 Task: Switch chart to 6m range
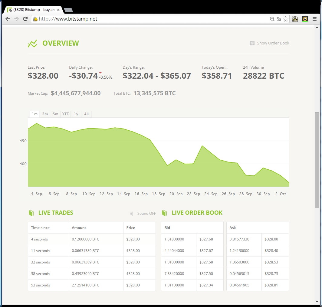click(x=55, y=114)
